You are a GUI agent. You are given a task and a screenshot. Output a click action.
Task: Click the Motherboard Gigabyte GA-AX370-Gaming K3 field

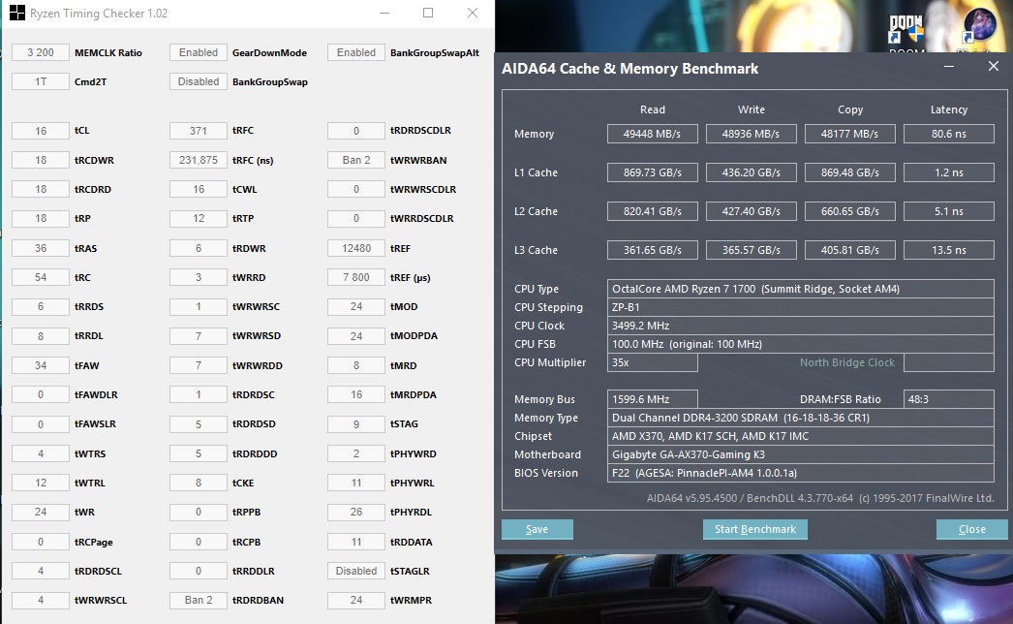(x=801, y=454)
